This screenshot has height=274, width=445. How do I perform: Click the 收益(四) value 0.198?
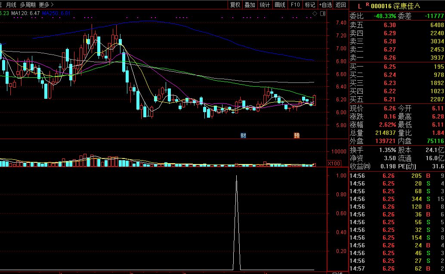(x=388, y=166)
